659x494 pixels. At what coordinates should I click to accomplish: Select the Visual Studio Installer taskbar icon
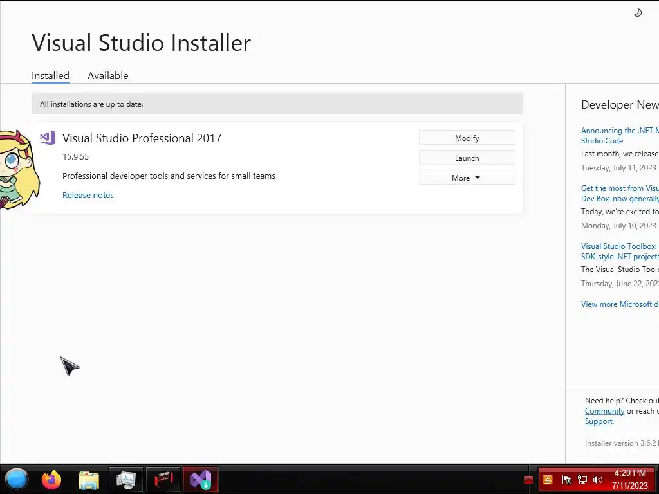pyautogui.click(x=201, y=480)
